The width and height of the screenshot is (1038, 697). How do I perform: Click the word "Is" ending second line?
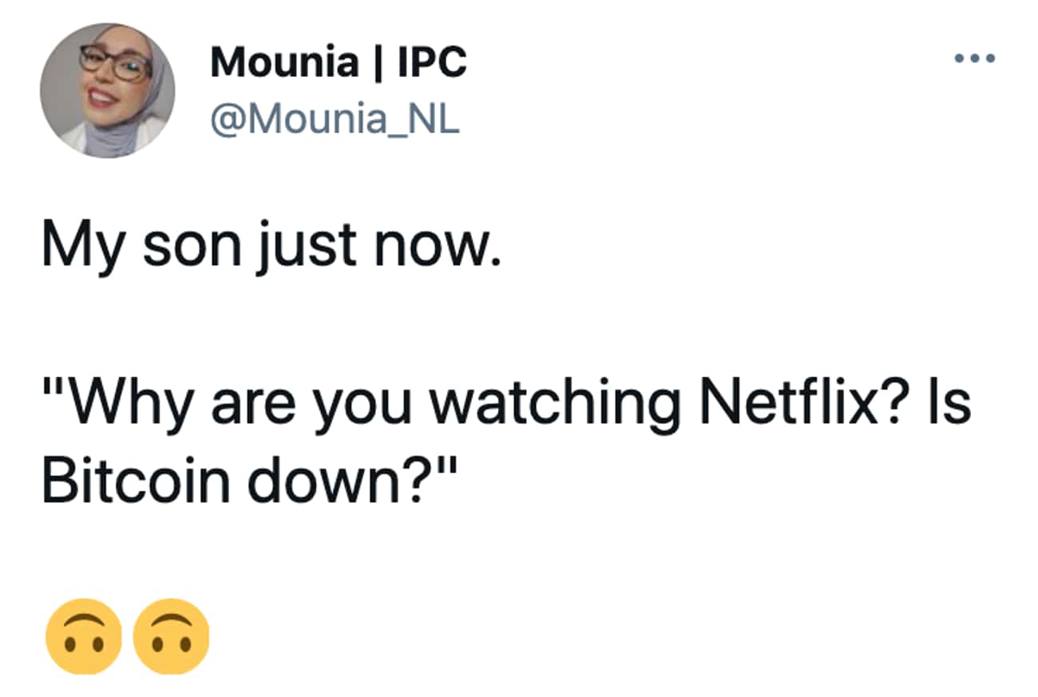coord(953,403)
